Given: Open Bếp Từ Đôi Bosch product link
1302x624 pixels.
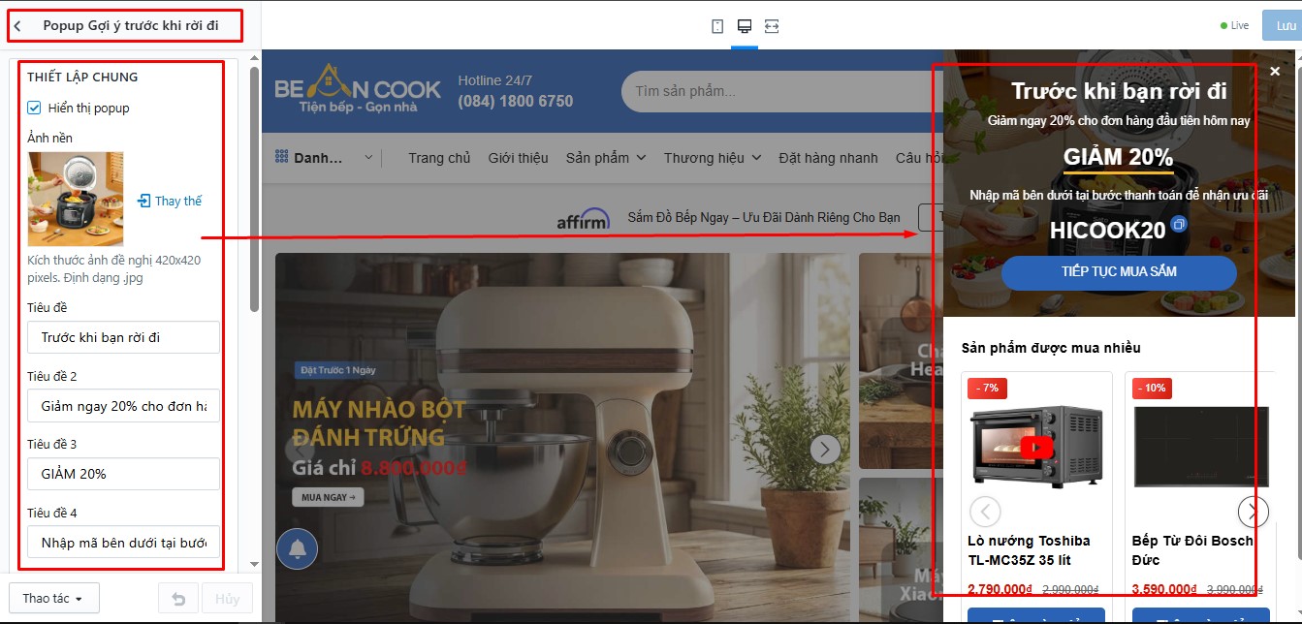Looking at the screenshot, I should [x=1192, y=550].
